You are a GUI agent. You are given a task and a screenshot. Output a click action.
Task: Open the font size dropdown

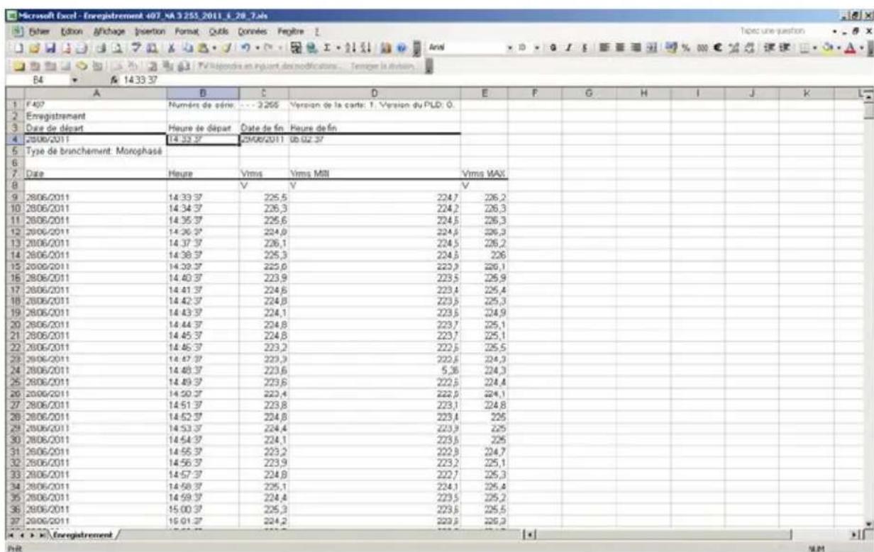point(537,47)
